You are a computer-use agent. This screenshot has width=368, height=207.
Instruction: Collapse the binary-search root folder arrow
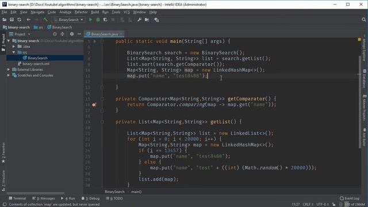9,41
